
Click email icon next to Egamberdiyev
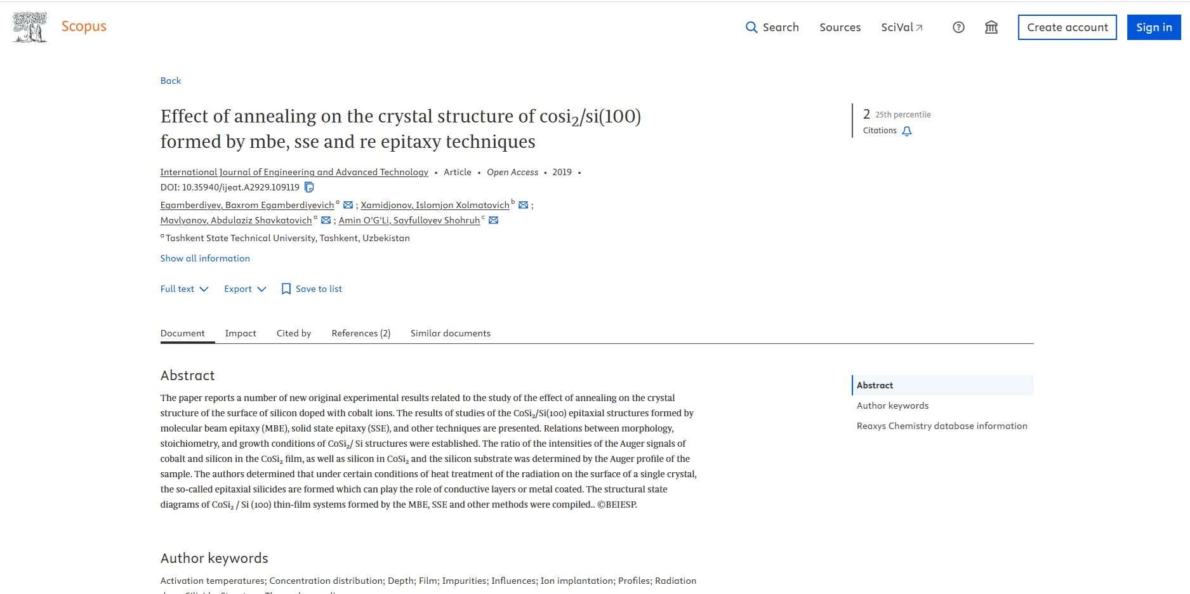[348, 205]
